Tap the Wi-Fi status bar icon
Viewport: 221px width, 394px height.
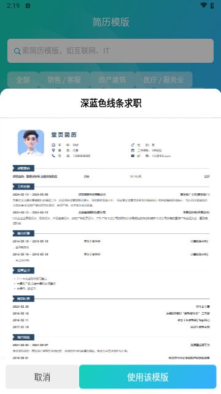coord(203,6)
